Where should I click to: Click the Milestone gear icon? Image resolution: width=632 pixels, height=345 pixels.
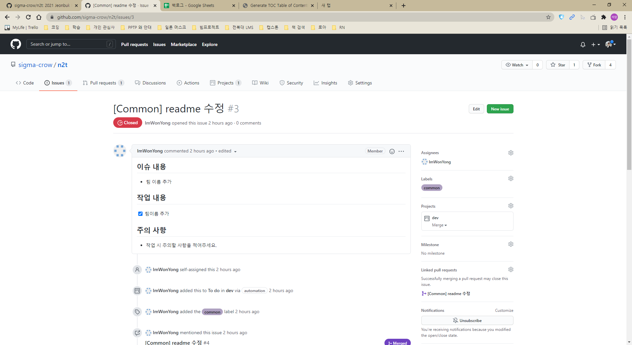(511, 244)
